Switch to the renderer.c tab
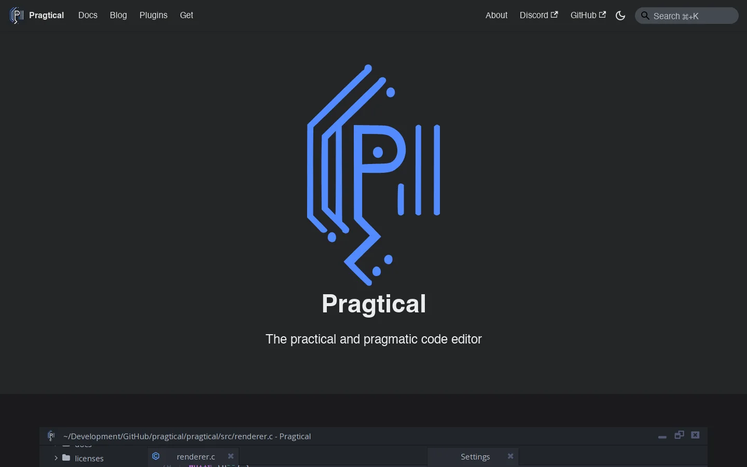747x467 pixels. coord(193,457)
